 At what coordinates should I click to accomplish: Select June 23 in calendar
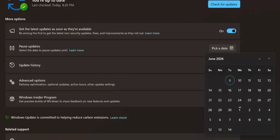pos(230,100)
